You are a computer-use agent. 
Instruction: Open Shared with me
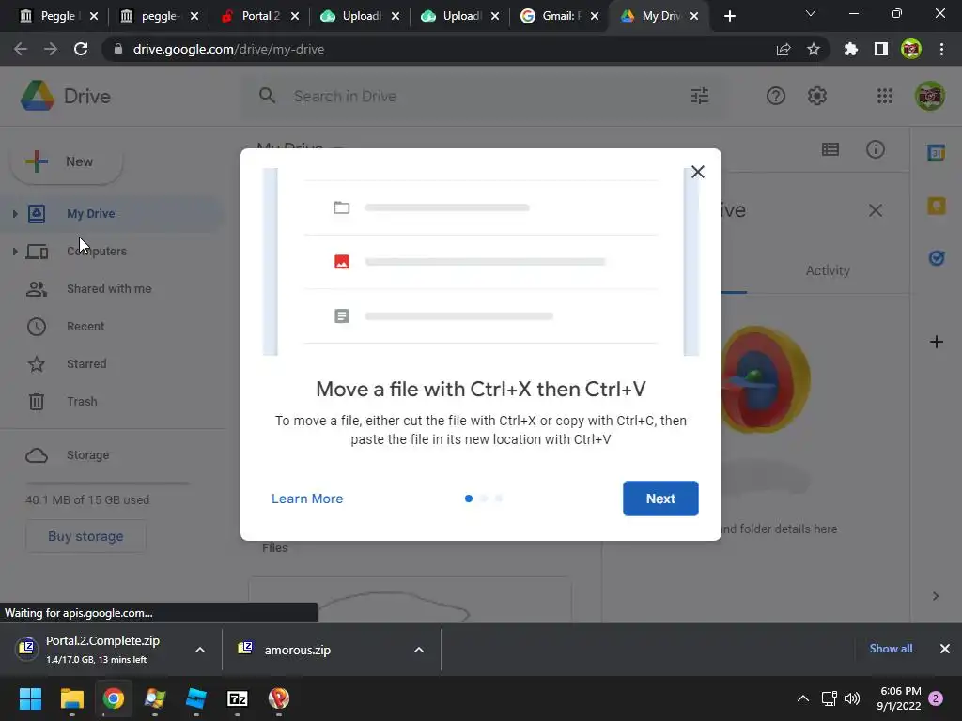point(109,289)
